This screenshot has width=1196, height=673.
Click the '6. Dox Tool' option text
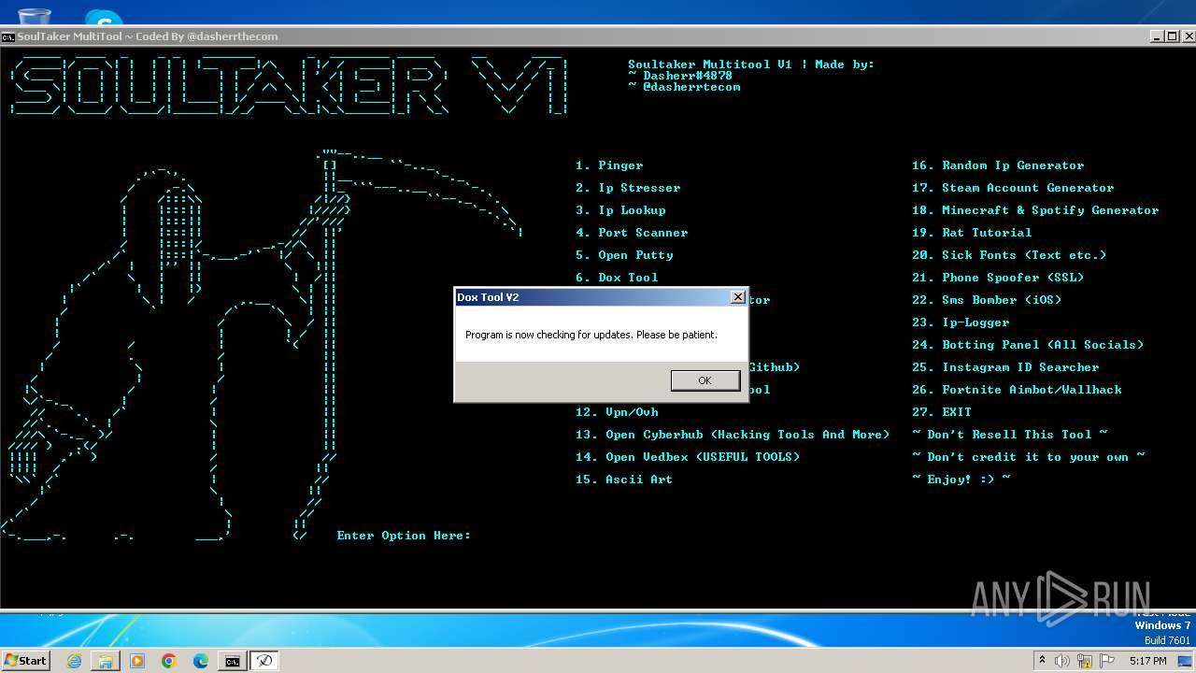click(x=617, y=278)
